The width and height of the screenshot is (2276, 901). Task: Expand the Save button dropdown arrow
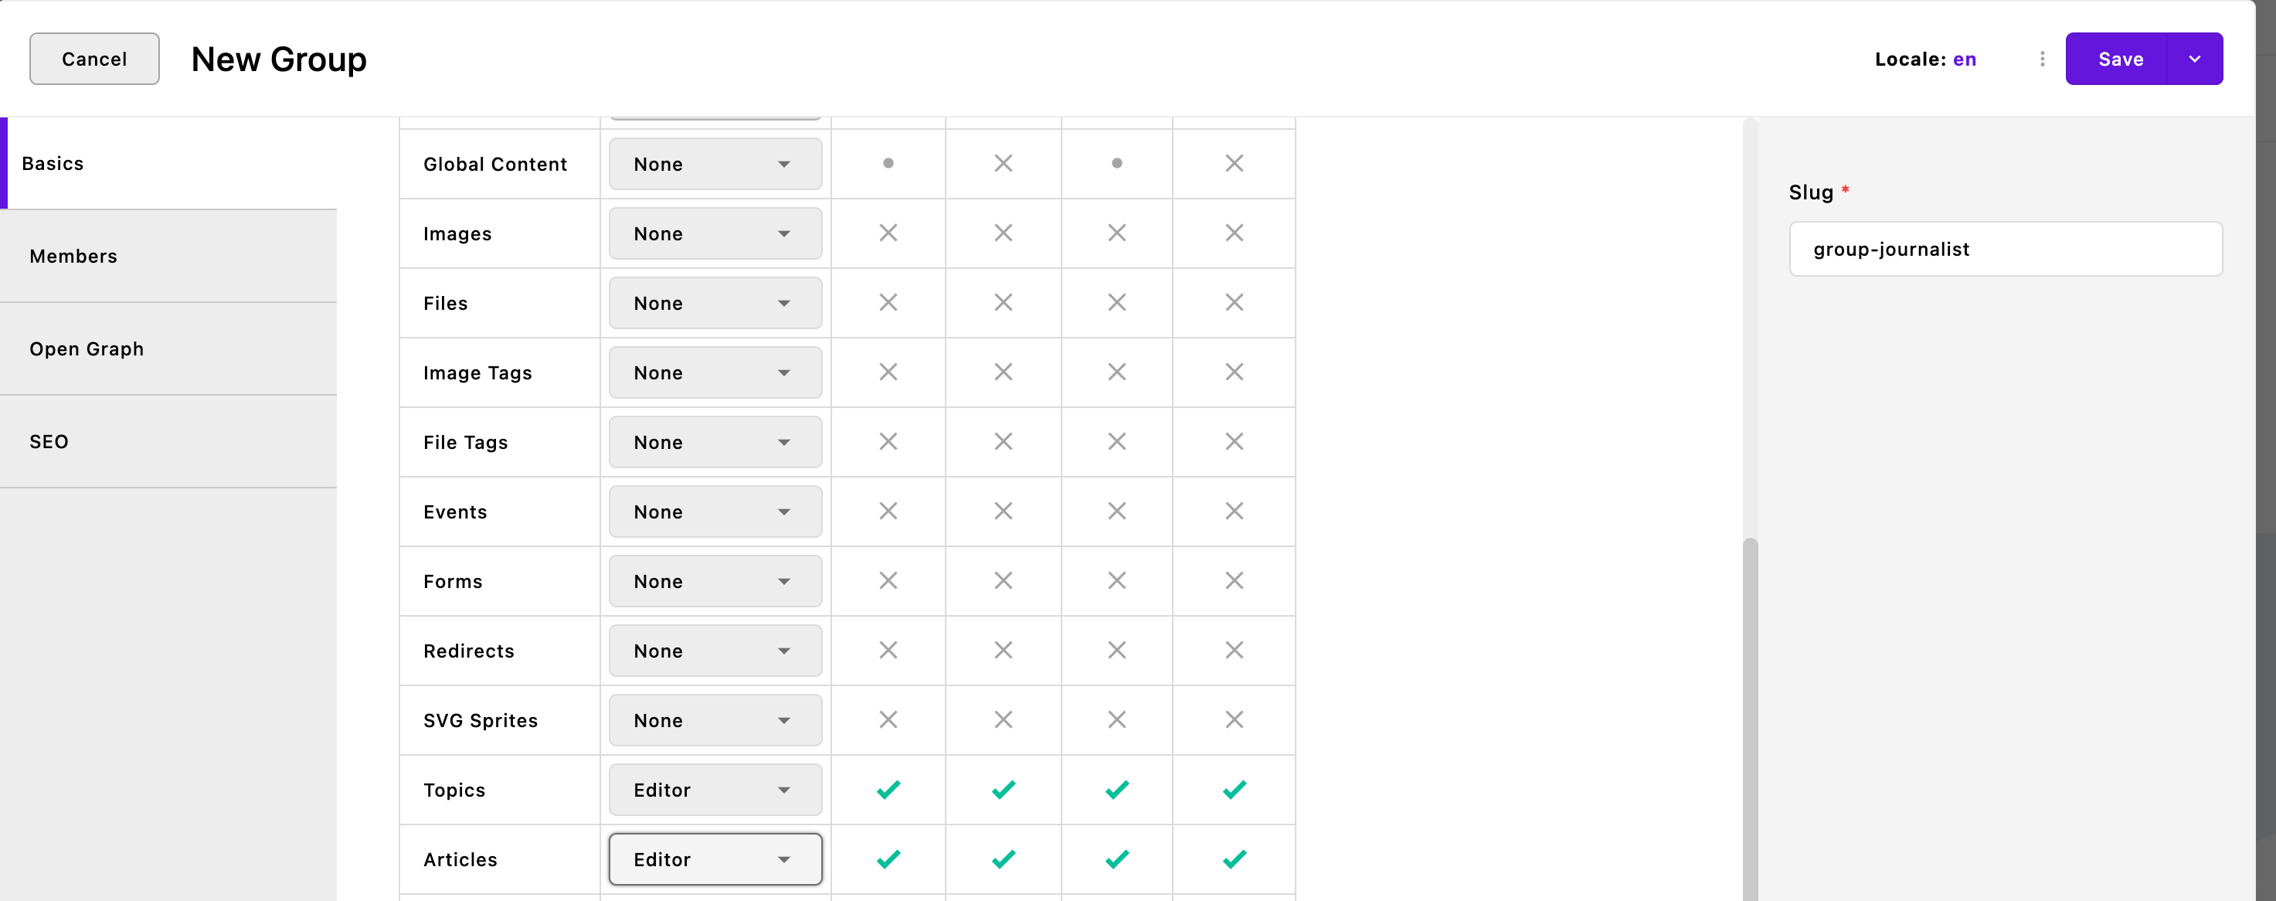2195,59
